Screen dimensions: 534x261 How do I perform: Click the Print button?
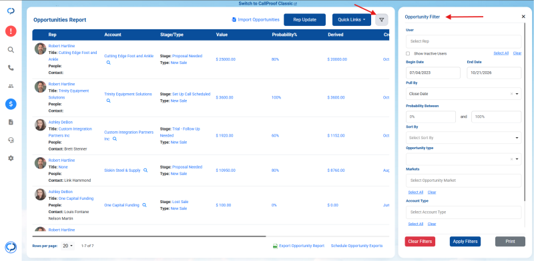[510, 242]
